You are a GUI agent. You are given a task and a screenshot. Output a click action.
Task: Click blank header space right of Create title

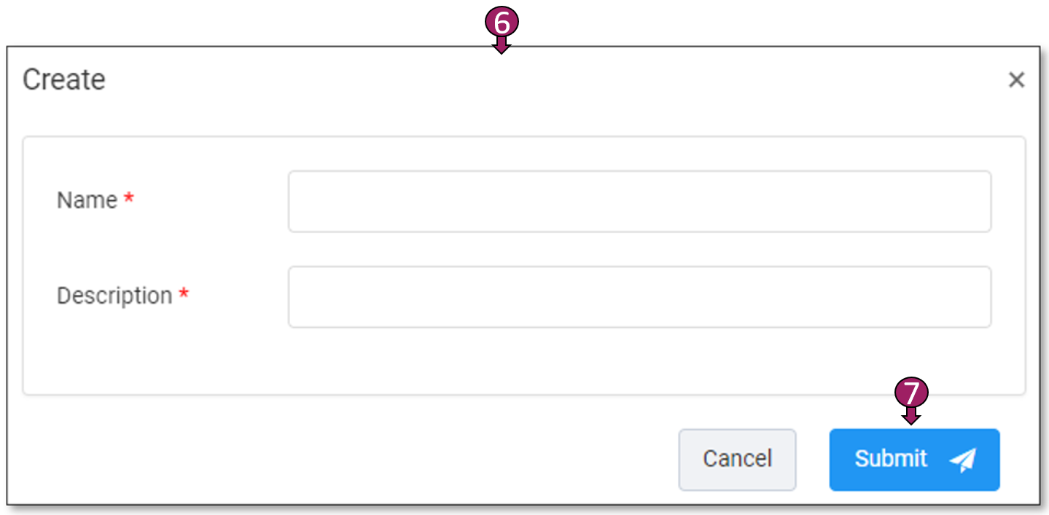tap(510, 80)
